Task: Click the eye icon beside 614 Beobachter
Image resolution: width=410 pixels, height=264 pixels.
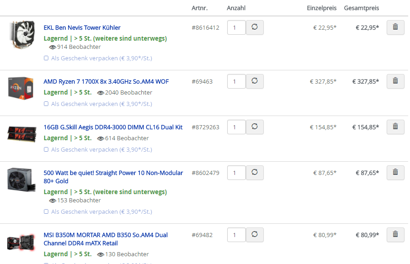Action: coord(101,138)
